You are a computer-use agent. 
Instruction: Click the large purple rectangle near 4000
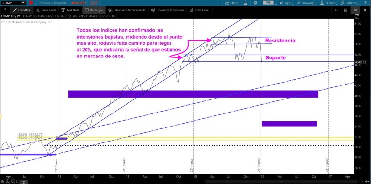click(193, 94)
